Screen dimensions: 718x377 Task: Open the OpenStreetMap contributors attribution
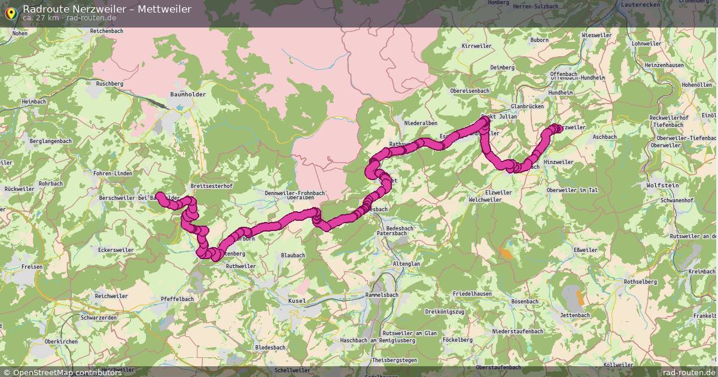pyautogui.click(x=63, y=372)
